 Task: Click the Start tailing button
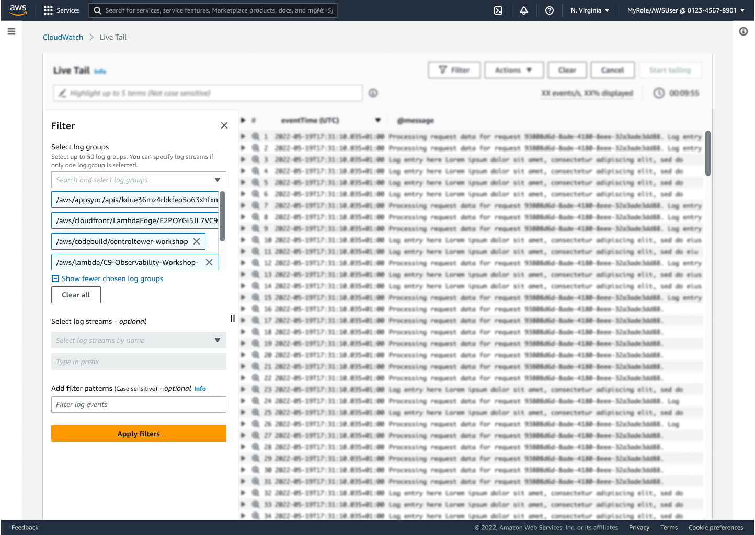pyautogui.click(x=670, y=70)
